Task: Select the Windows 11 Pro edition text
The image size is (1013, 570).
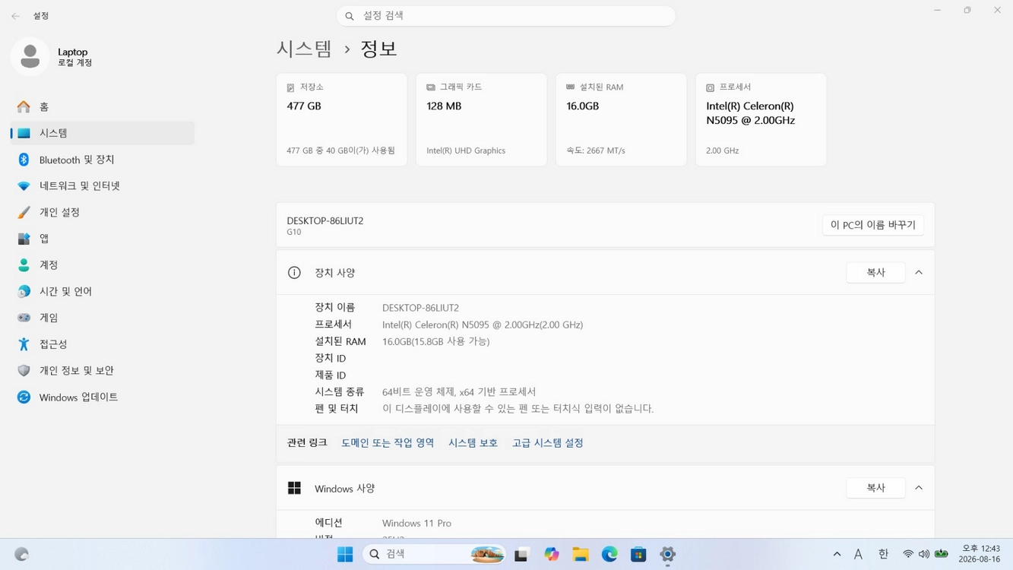Action: click(416, 523)
